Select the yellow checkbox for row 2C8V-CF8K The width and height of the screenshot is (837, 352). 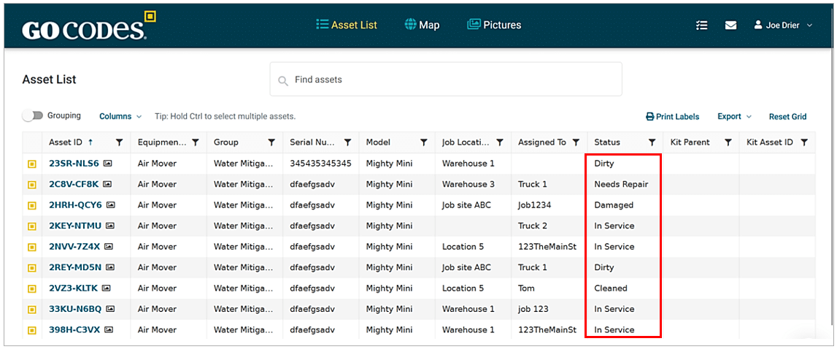click(x=32, y=185)
